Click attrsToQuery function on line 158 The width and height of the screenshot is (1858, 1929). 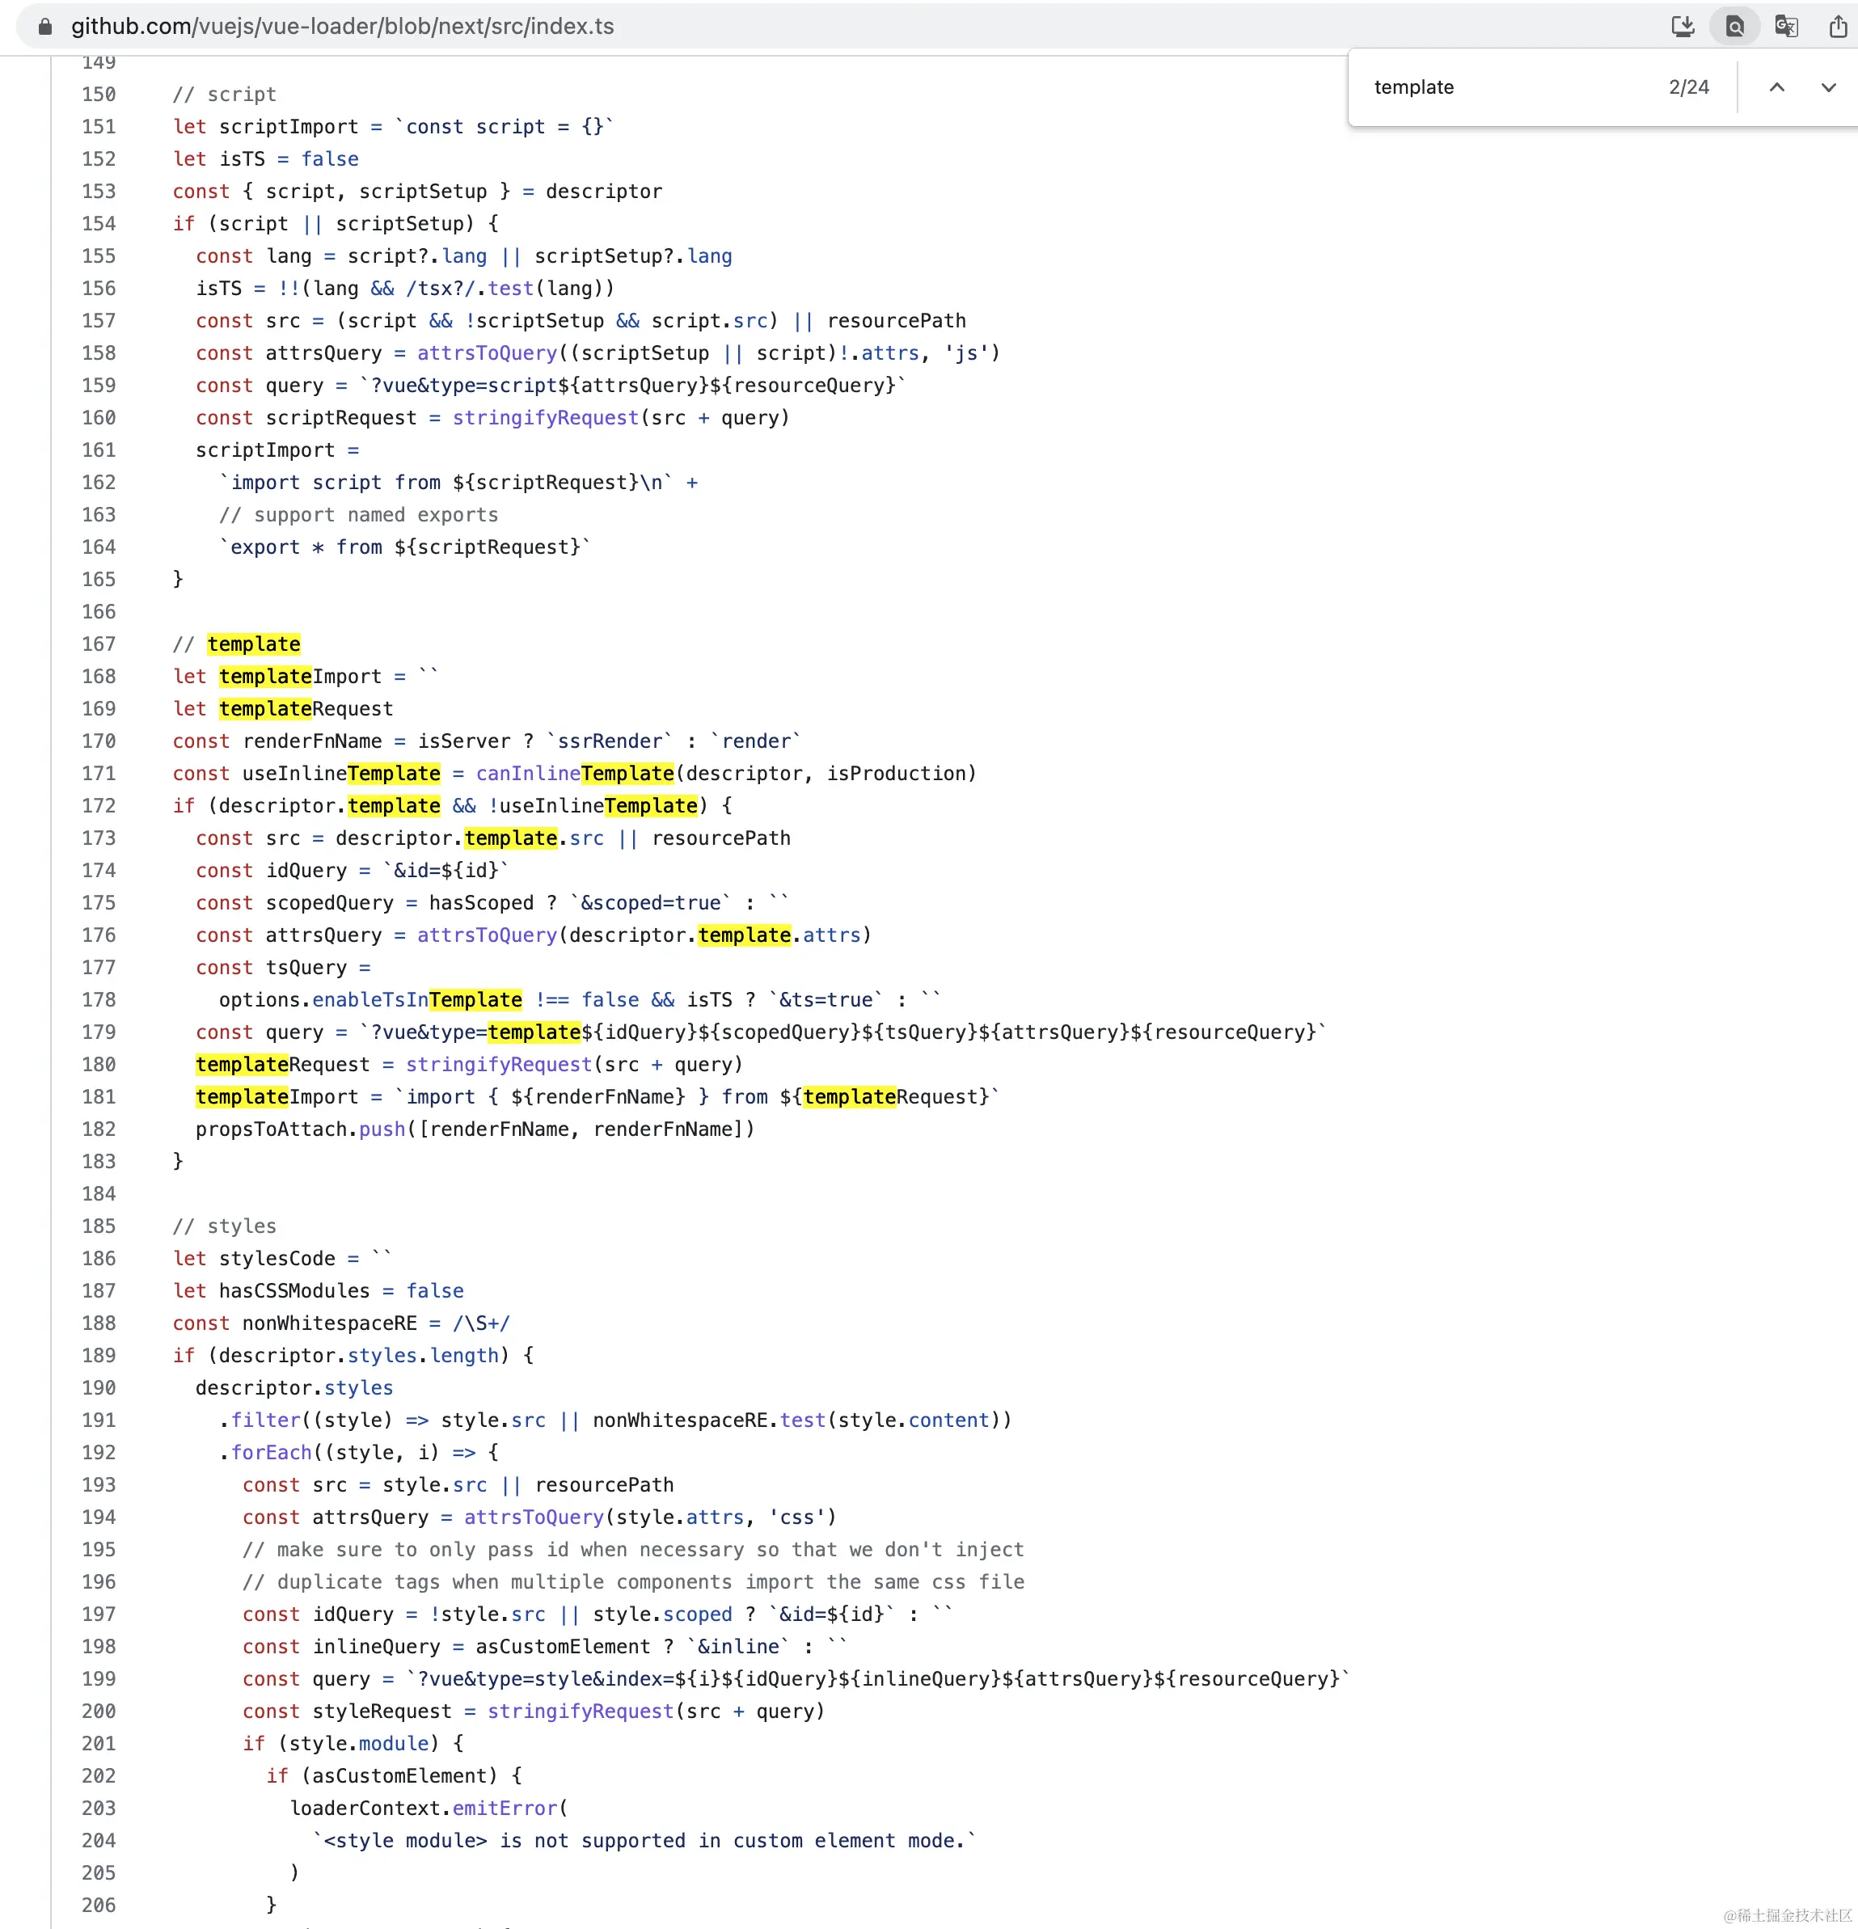486,353
